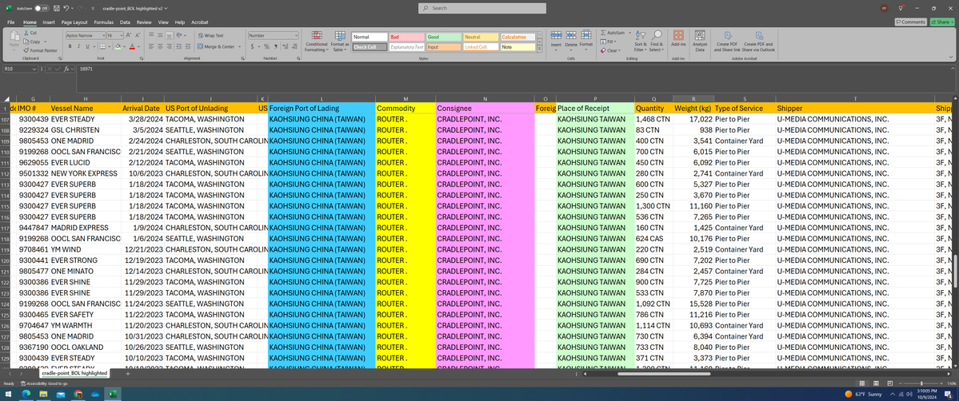The image size is (959, 401).
Task: Toggle Bold formatting
Action: pos(70,46)
